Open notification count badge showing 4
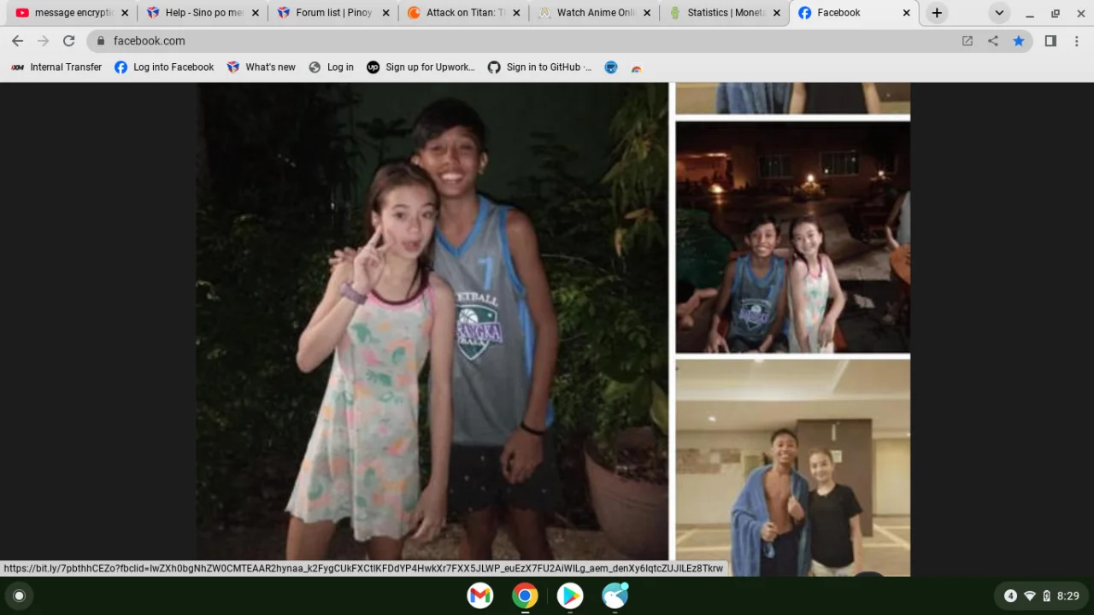The height and width of the screenshot is (615, 1094). coord(1010,596)
